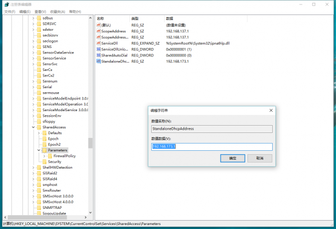Viewport: 336px width, 229px height.
Task: Expand the sdbus key arrow
Action: click(x=33, y=18)
